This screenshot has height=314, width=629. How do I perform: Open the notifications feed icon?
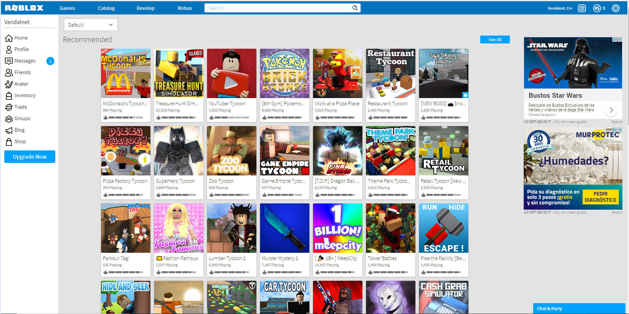pyautogui.click(x=582, y=8)
